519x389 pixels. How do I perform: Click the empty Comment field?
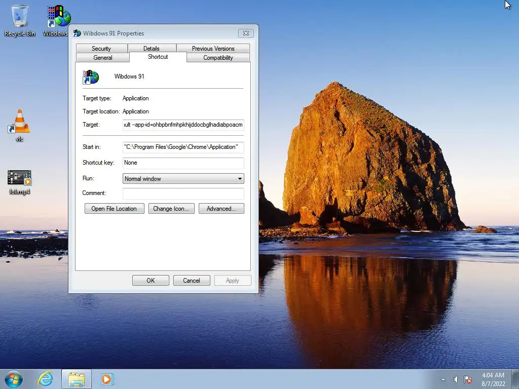pyautogui.click(x=183, y=193)
